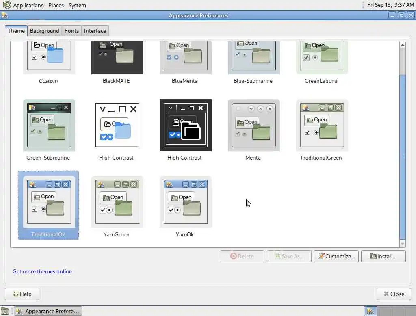Image resolution: width=416 pixels, height=316 pixels.
Task: Select the Green-Submarine theme preview
Action: coord(49,125)
